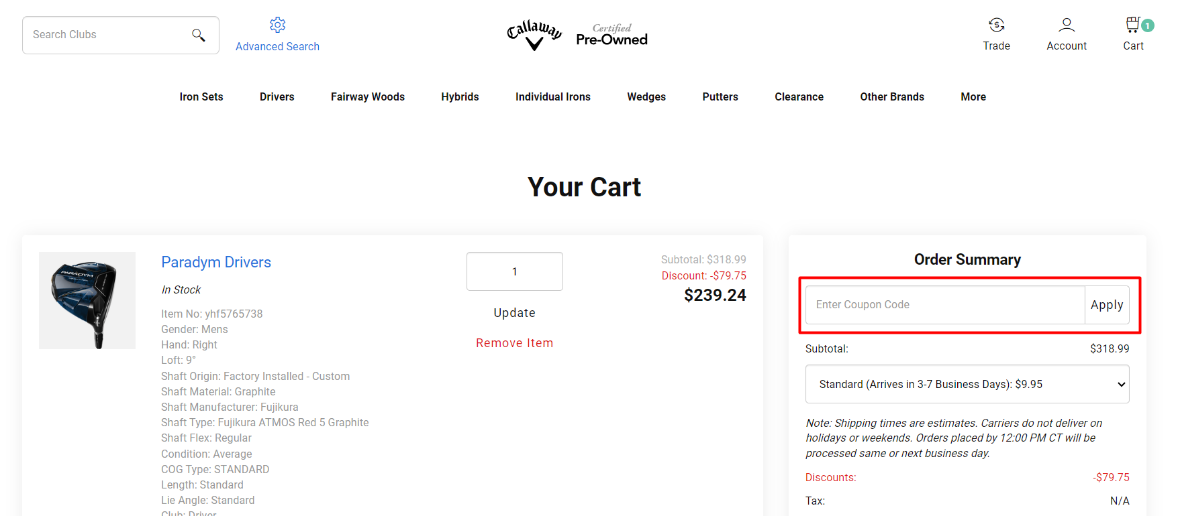Open the shipping method dropdown
The image size is (1178, 516).
coord(967,384)
